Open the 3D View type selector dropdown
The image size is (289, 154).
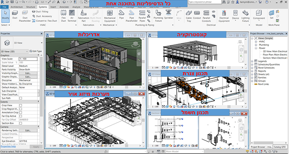click(21, 43)
